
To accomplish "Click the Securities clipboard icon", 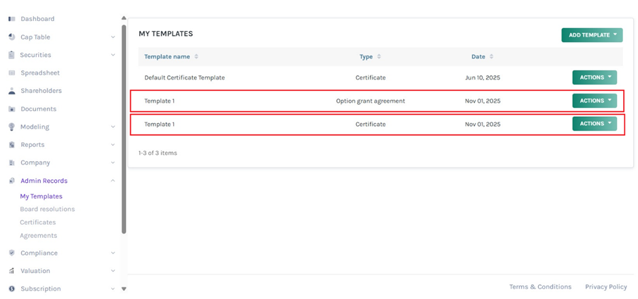I will point(12,55).
